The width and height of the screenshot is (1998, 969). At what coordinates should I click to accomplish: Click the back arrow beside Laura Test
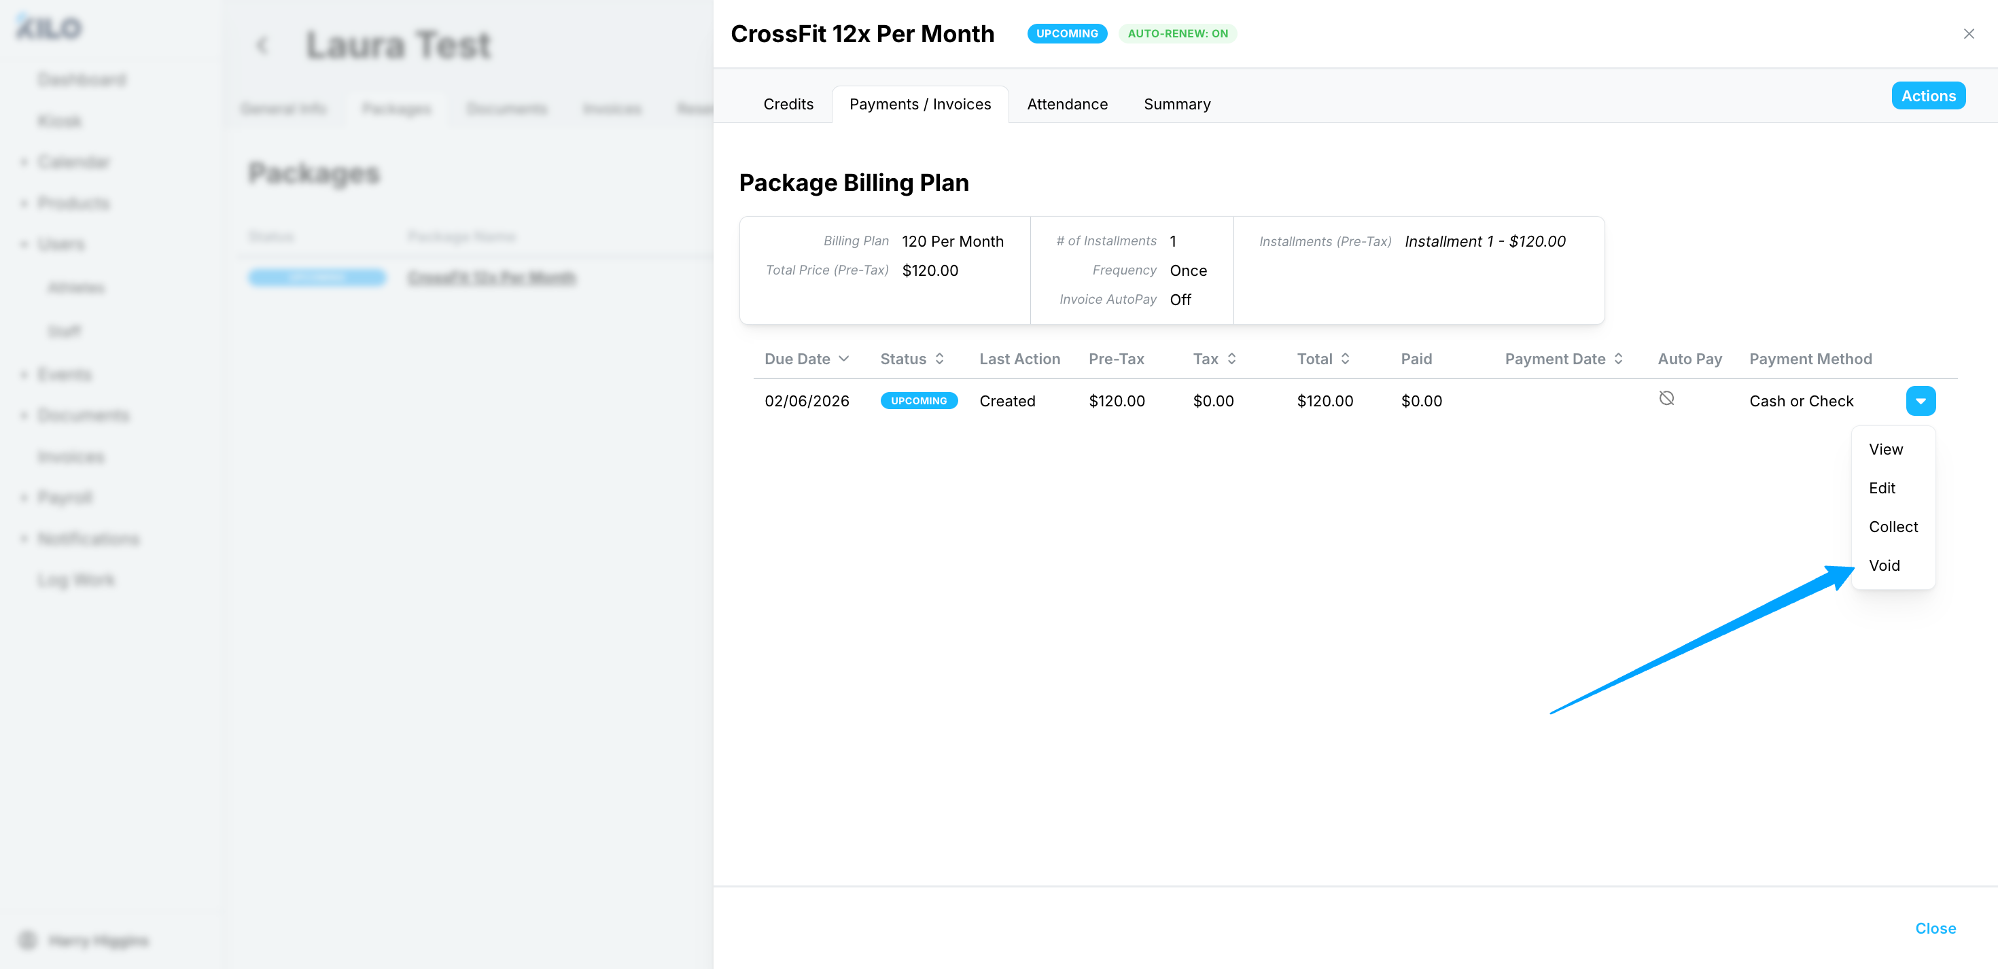point(262,45)
